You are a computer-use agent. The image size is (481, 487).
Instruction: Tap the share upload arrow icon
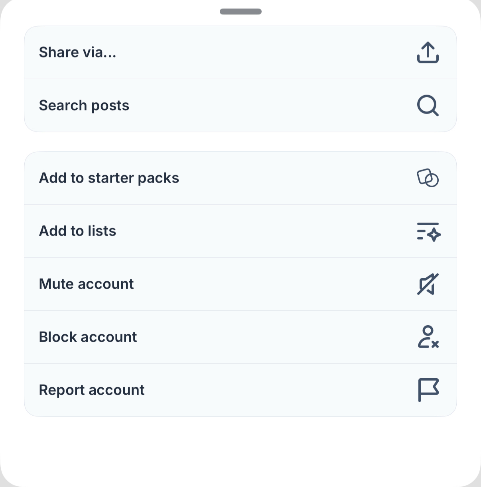coord(428,53)
